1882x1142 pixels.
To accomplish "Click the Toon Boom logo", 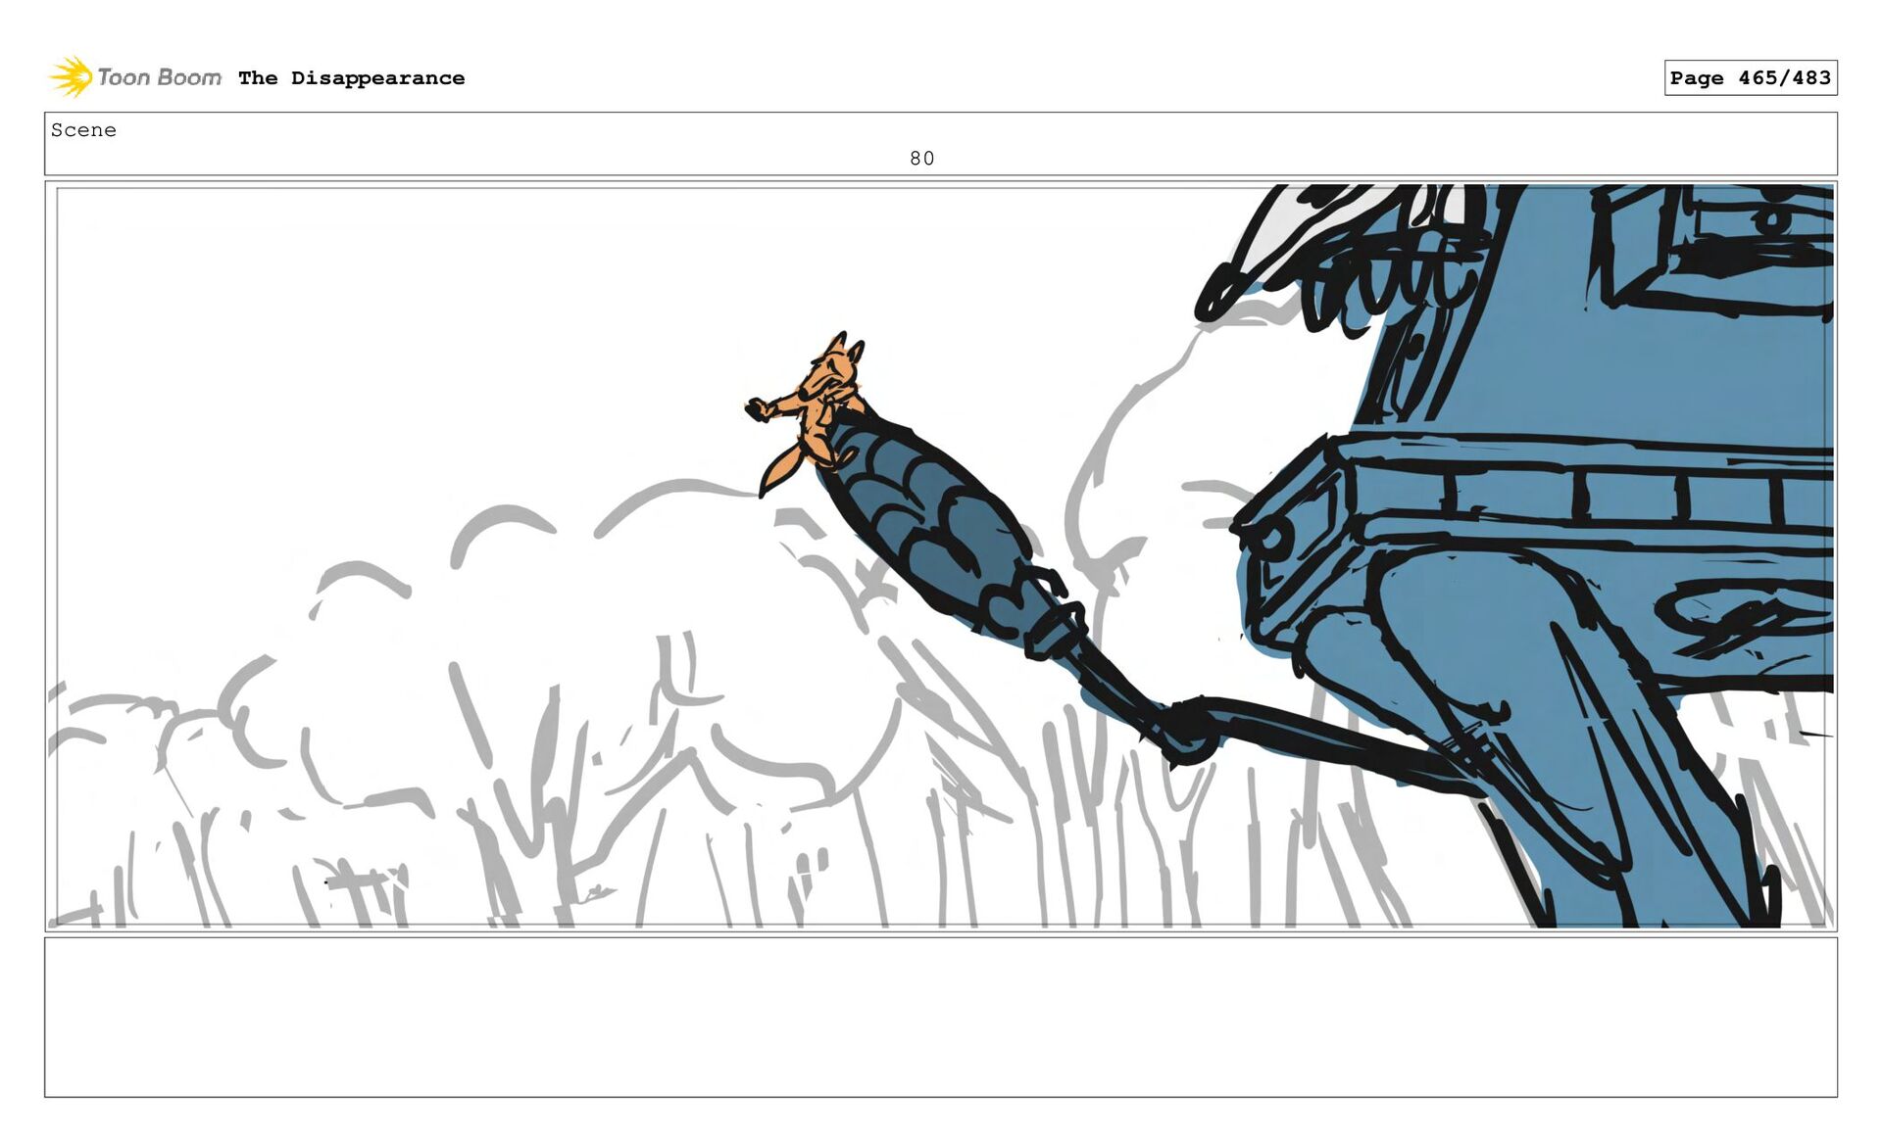I will tap(135, 77).
